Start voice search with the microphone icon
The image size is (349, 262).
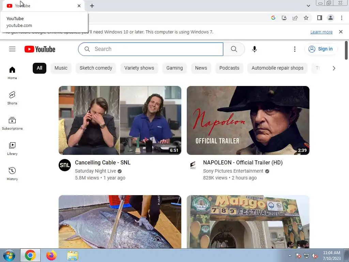(254, 49)
